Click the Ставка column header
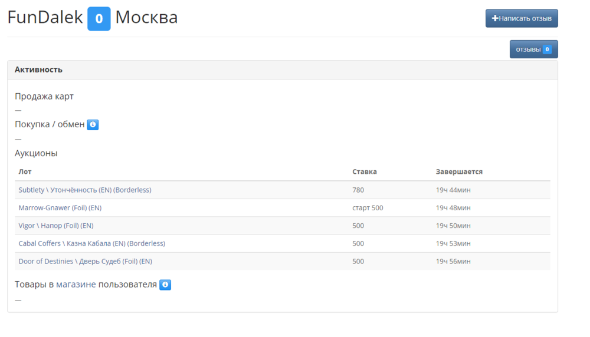The width and height of the screenshot is (590, 337). (x=364, y=172)
